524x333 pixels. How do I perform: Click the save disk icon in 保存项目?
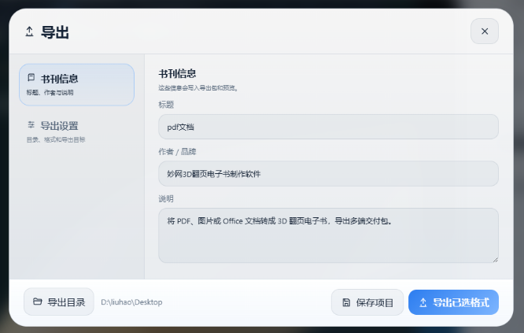[346, 302]
